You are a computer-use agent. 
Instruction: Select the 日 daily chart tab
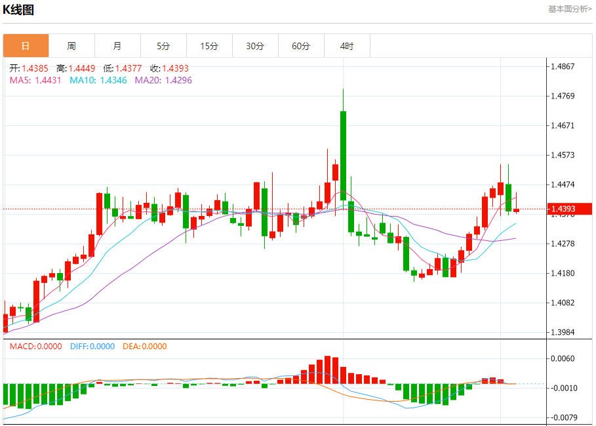(26, 46)
